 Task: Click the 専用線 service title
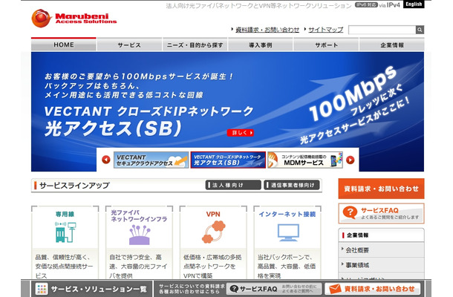[65, 214]
